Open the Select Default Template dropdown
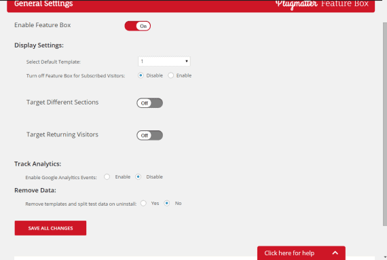This screenshot has width=387, height=260. click(x=164, y=61)
